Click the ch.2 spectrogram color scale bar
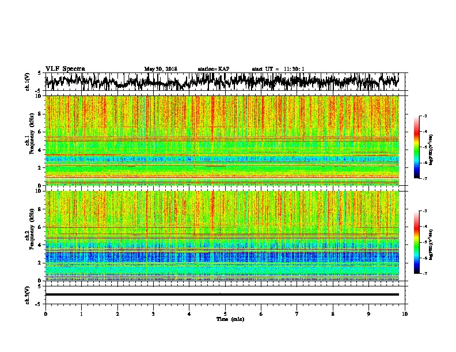 (x=417, y=242)
